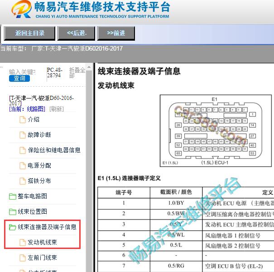Click the 查询 search button

coord(19,78)
